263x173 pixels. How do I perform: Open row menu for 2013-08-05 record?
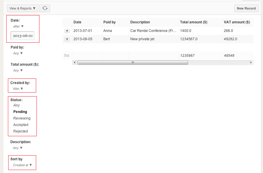point(67,39)
